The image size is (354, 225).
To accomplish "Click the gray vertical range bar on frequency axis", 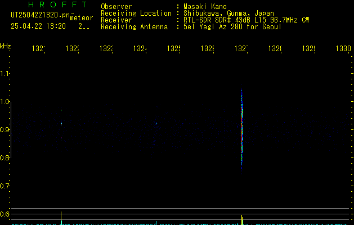I will point(11,130).
